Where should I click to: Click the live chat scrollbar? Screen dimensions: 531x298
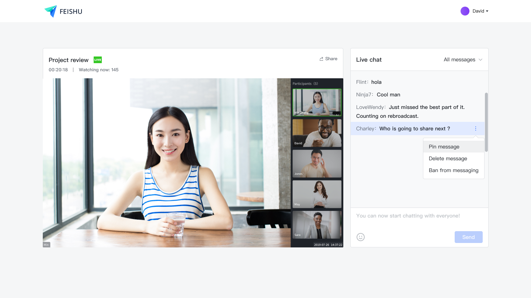[486, 122]
